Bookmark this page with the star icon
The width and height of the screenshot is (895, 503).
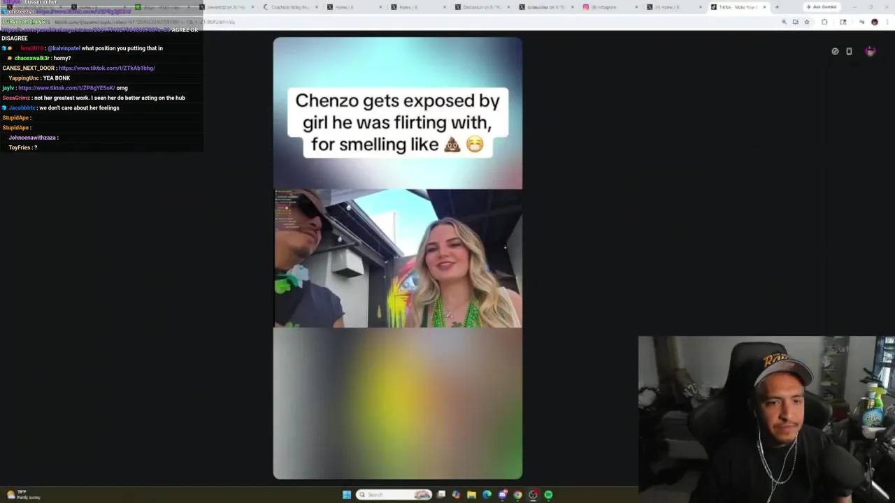pyautogui.click(x=807, y=22)
